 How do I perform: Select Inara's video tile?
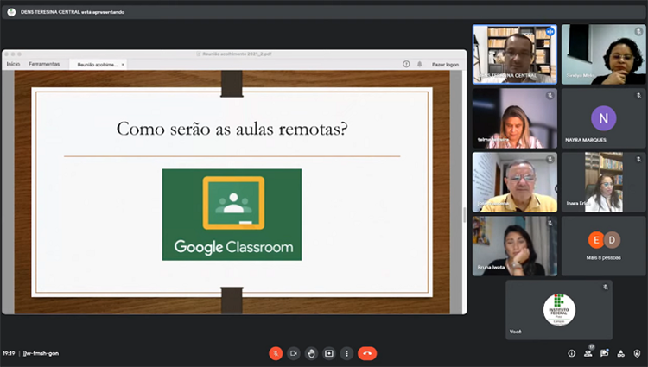[x=603, y=182]
